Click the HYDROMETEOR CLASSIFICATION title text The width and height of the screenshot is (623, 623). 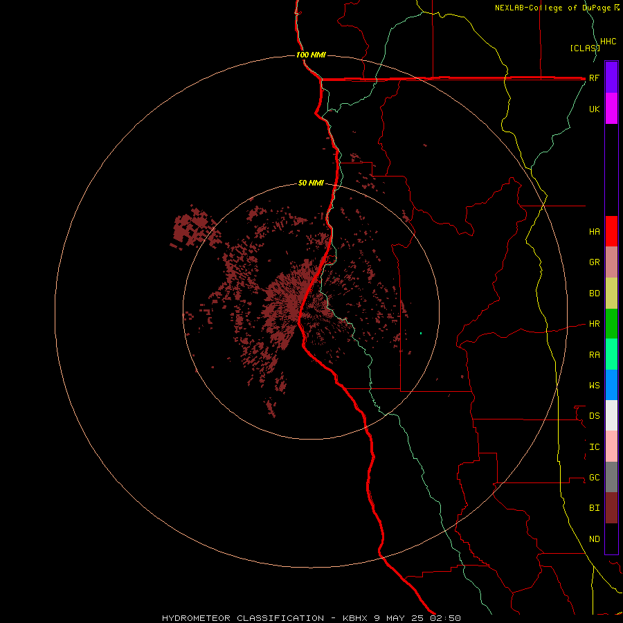(x=243, y=618)
